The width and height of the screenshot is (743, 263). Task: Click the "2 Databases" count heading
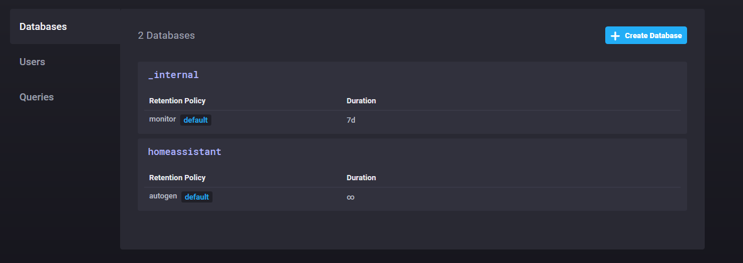(x=166, y=36)
